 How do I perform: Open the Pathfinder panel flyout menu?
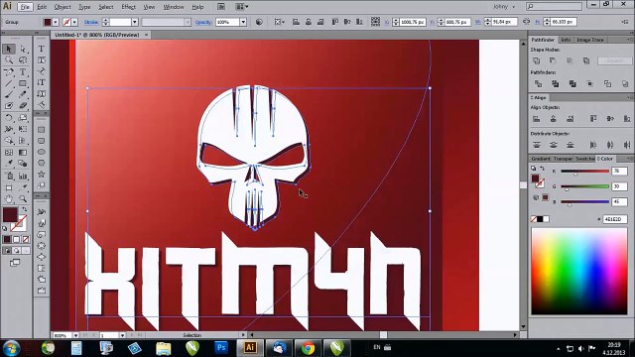(x=629, y=40)
